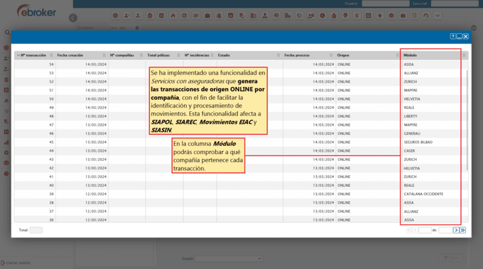
Task: Select HELVETIA cell in transaction 50 row
Action: pos(412,99)
